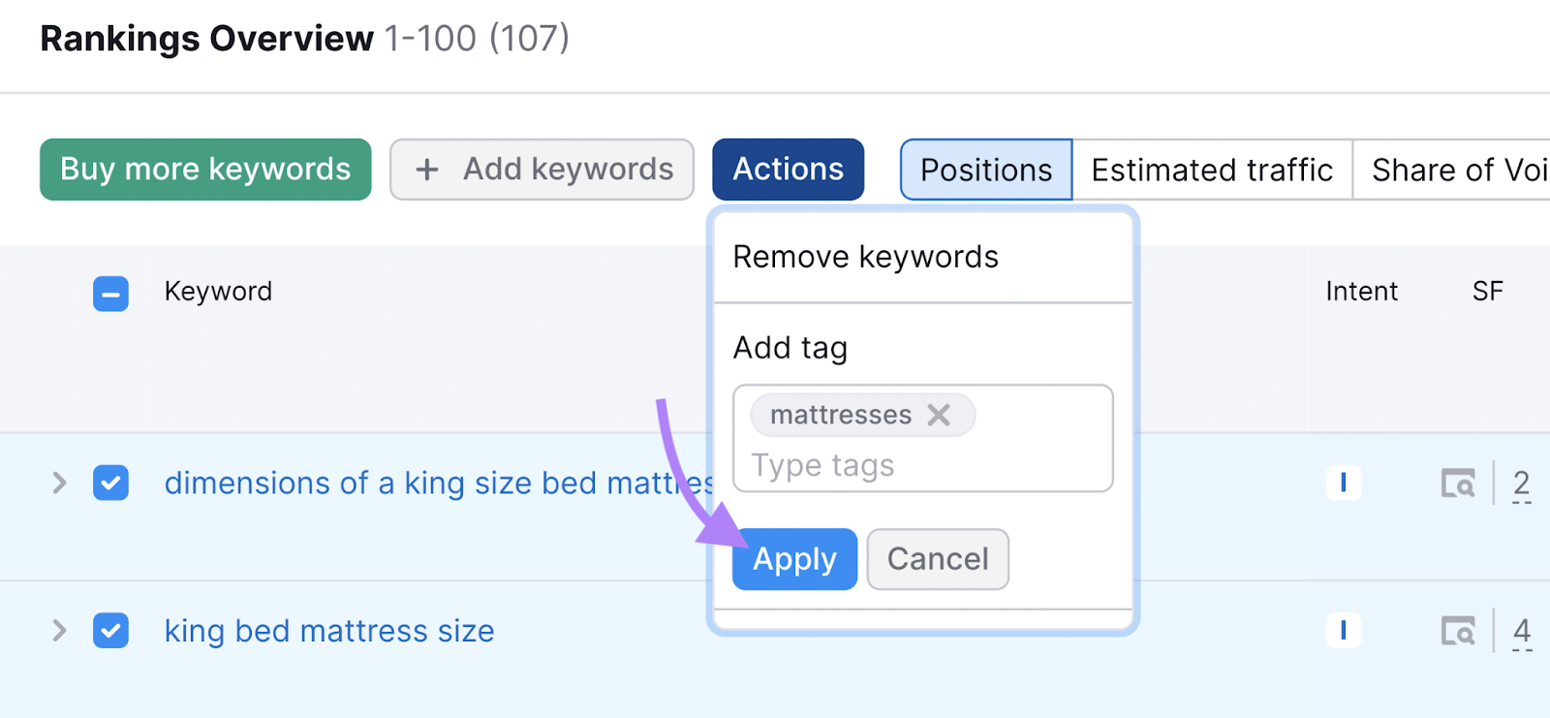Switch to the Estimated traffic tab
Image resolution: width=1550 pixels, height=718 pixels.
[1211, 170]
